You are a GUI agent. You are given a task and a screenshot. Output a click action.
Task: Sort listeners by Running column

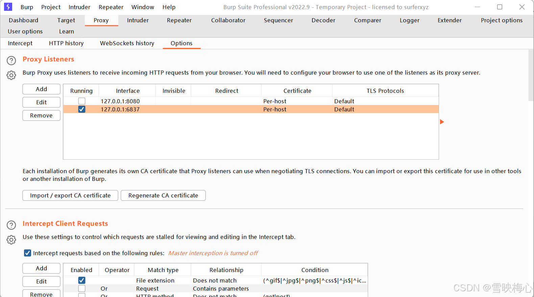pos(81,91)
